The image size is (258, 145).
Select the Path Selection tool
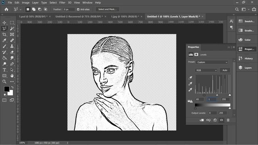click(x=12, y=70)
